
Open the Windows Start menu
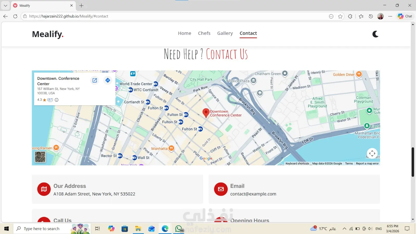point(6,229)
